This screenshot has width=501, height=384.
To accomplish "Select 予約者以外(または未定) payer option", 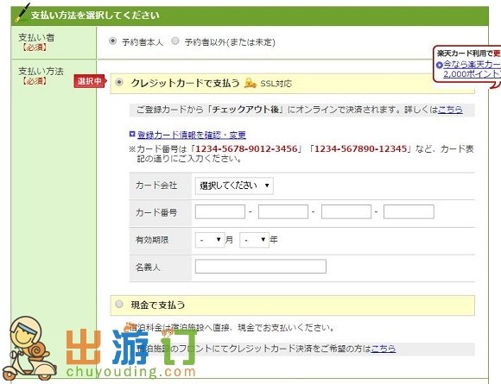I will [x=175, y=41].
